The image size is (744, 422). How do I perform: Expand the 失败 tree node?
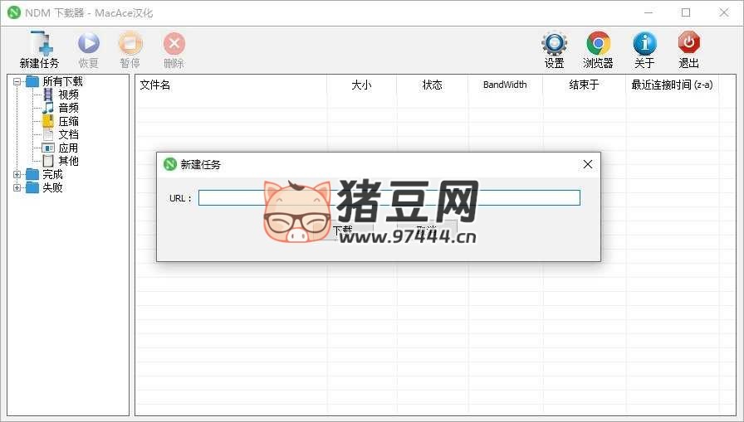point(17,187)
